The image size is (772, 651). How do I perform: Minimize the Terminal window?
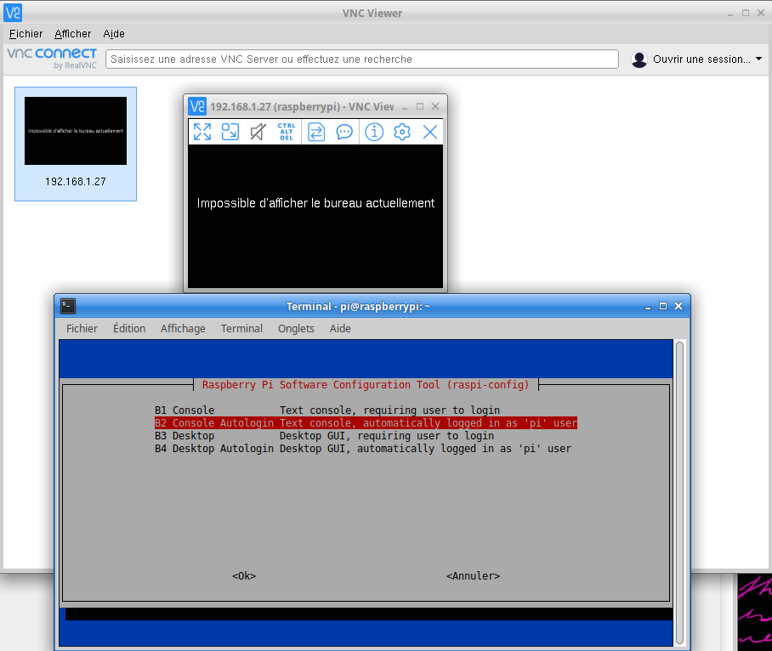[x=648, y=307]
